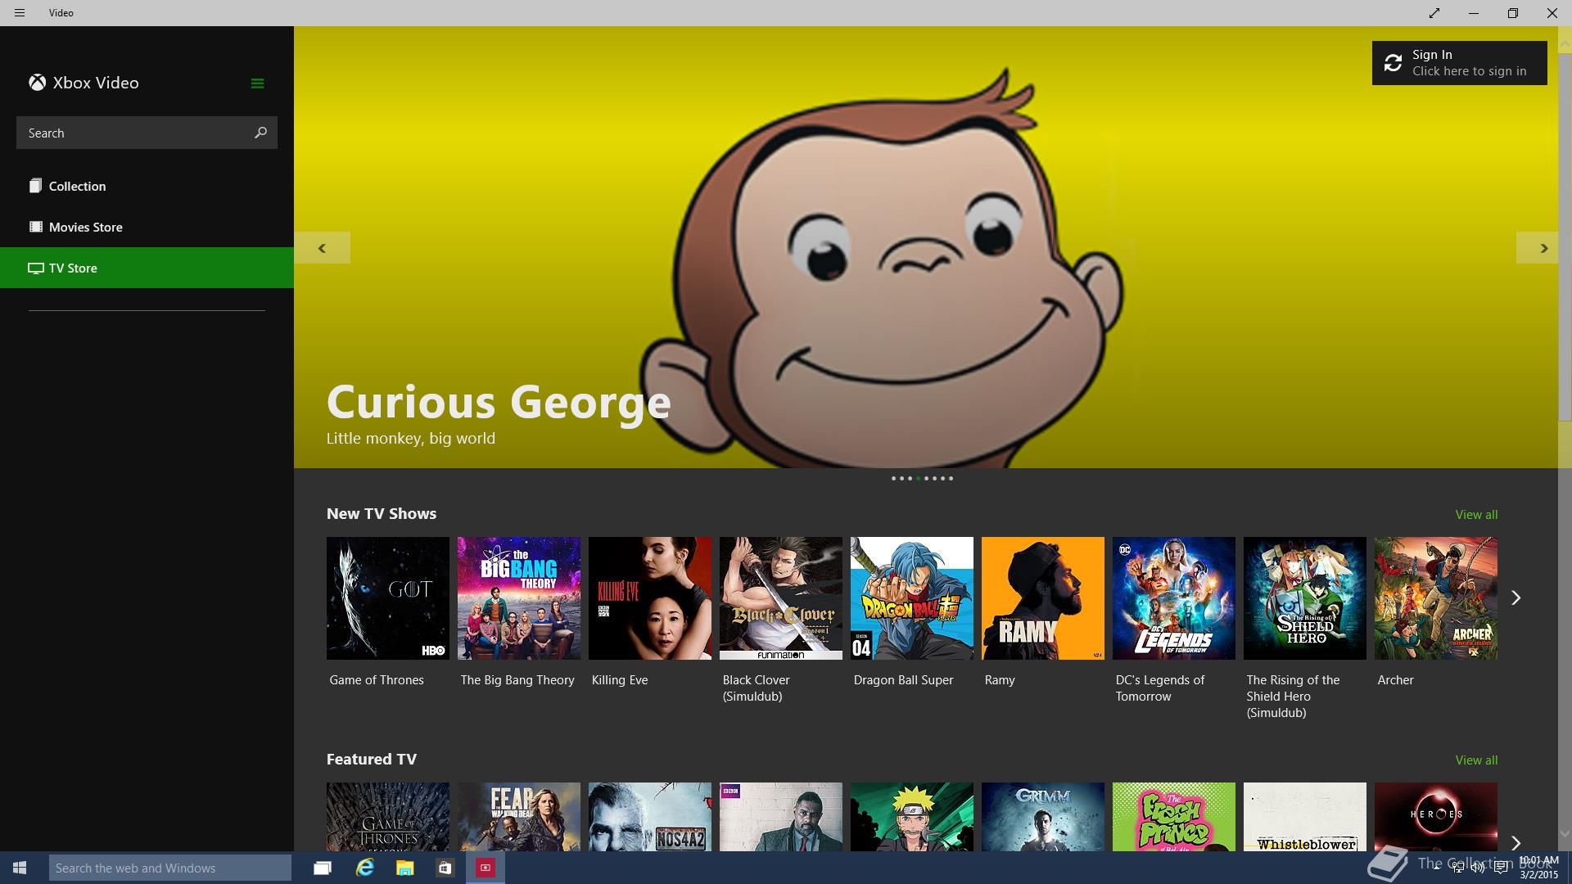
Task: Click the Curious George banner title
Action: click(499, 403)
